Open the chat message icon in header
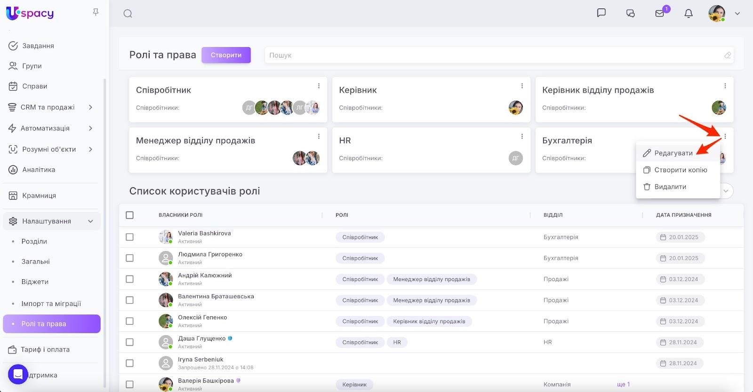This screenshot has width=753, height=392. (x=601, y=13)
